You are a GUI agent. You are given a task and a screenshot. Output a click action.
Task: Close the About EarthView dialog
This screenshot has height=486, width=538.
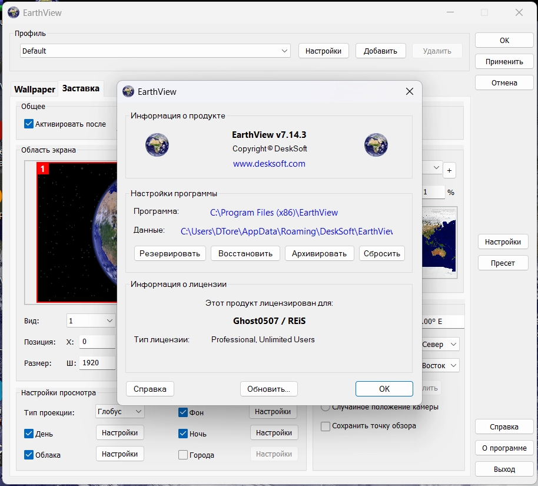pyautogui.click(x=410, y=91)
